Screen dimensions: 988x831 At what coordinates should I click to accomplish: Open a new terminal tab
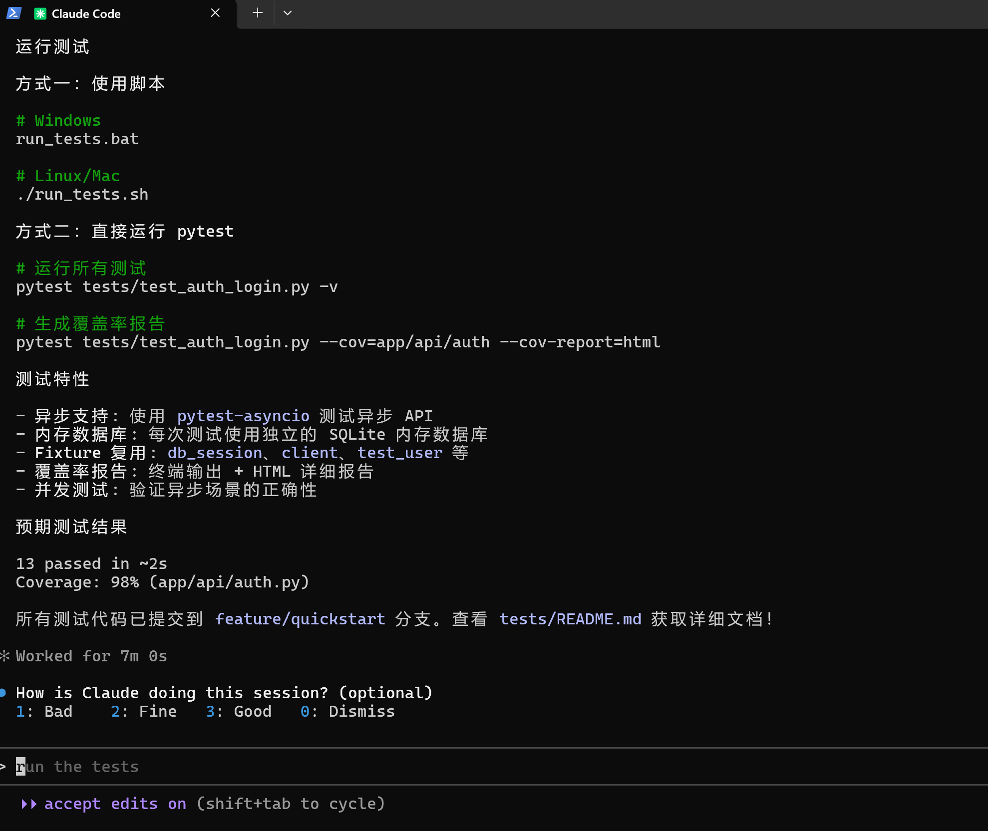[x=257, y=13]
